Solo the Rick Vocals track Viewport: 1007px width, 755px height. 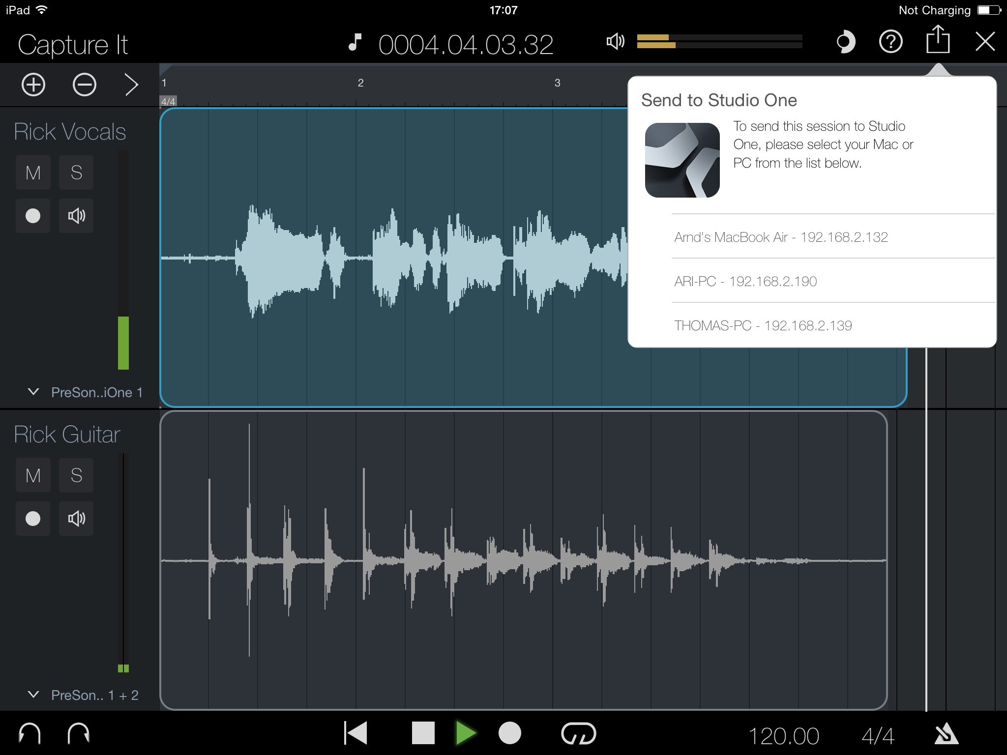(76, 173)
